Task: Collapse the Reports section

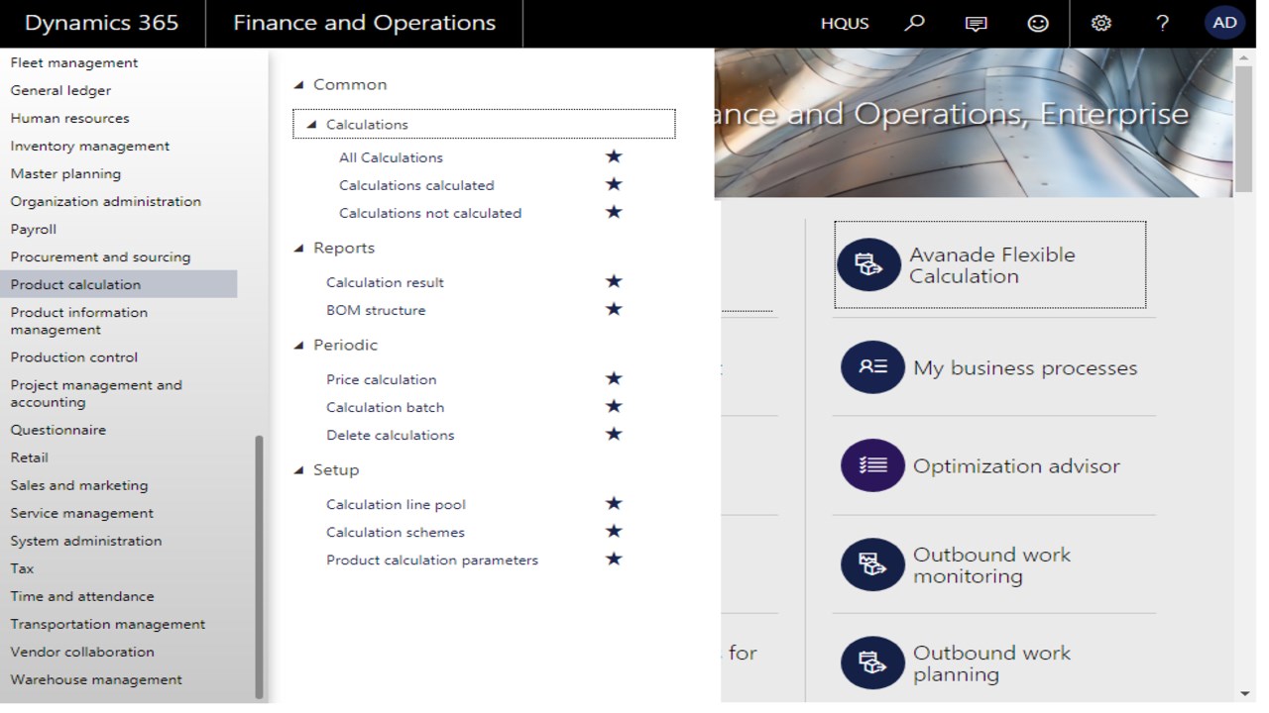Action: click(x=299, y=249)
